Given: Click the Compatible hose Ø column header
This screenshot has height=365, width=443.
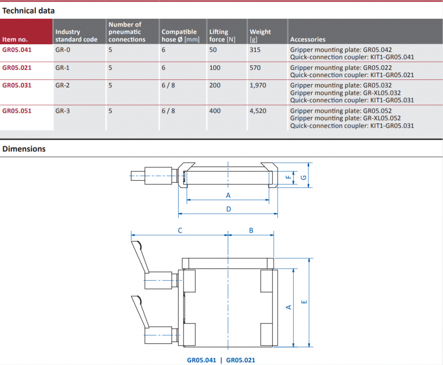Looking at the screenshot, I should [180, 36].
